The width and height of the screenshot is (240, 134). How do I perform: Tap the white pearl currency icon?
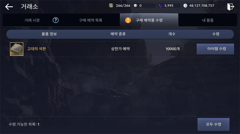tap(136, 6)
